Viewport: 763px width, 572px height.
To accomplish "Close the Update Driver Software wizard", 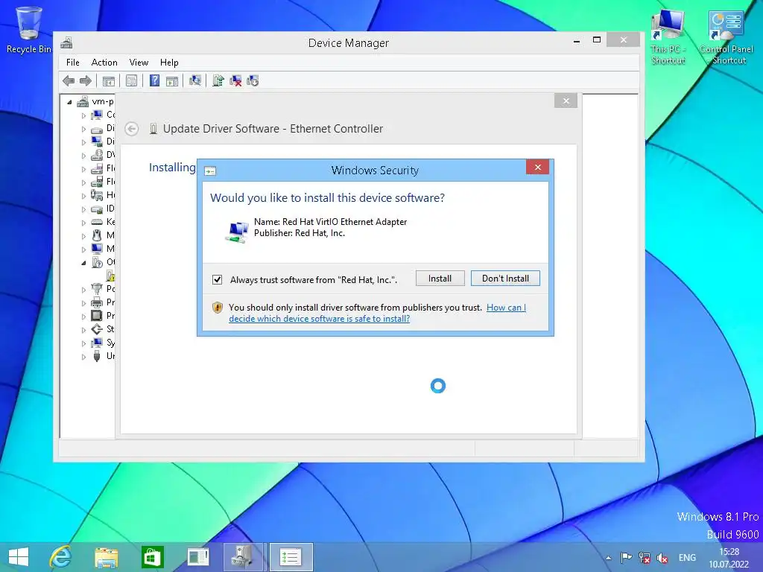I will pos(566,101).
